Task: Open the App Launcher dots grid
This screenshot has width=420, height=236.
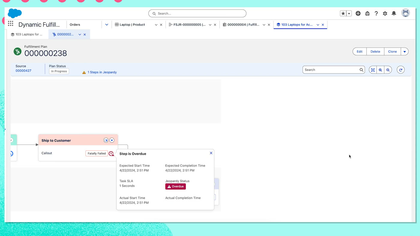Action: point(10,24)
